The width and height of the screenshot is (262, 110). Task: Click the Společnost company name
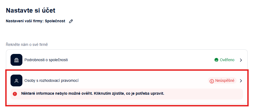pyautogui.click(x=55, y=21)
